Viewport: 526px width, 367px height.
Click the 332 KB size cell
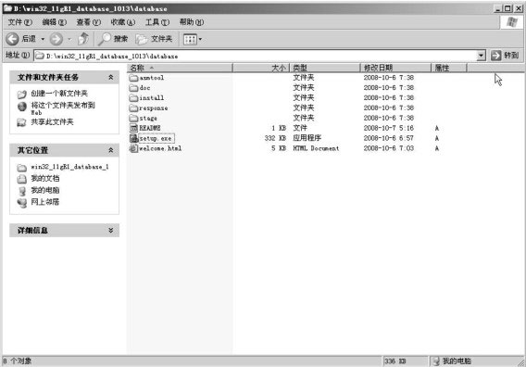click(x=275, y=138)
